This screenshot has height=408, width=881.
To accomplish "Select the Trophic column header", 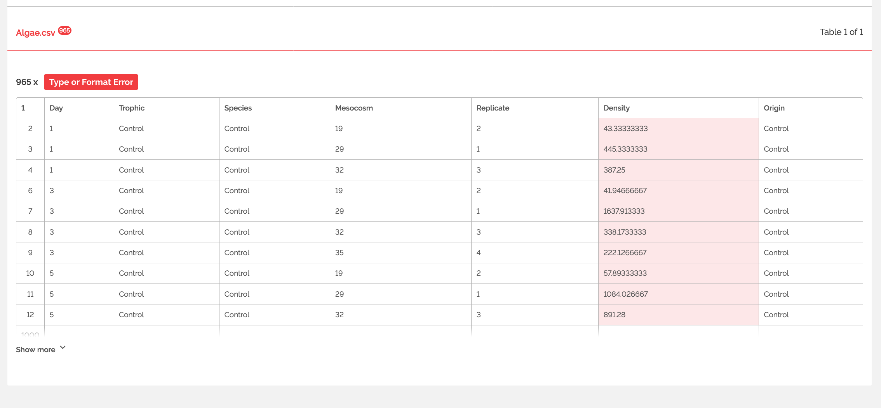I will [167, 108].
